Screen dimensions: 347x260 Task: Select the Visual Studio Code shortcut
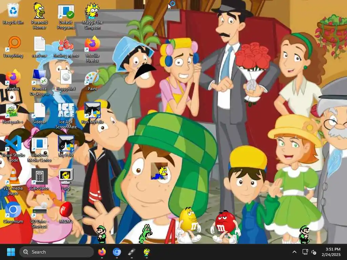pos(13,149)
